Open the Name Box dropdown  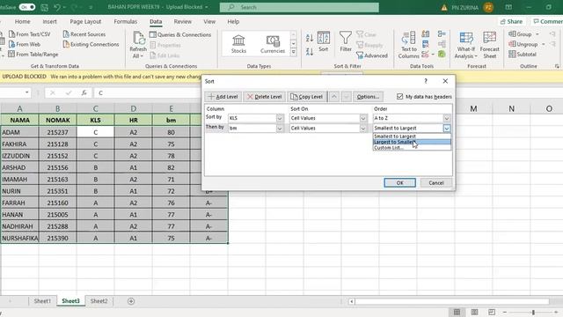click(27, 92)
